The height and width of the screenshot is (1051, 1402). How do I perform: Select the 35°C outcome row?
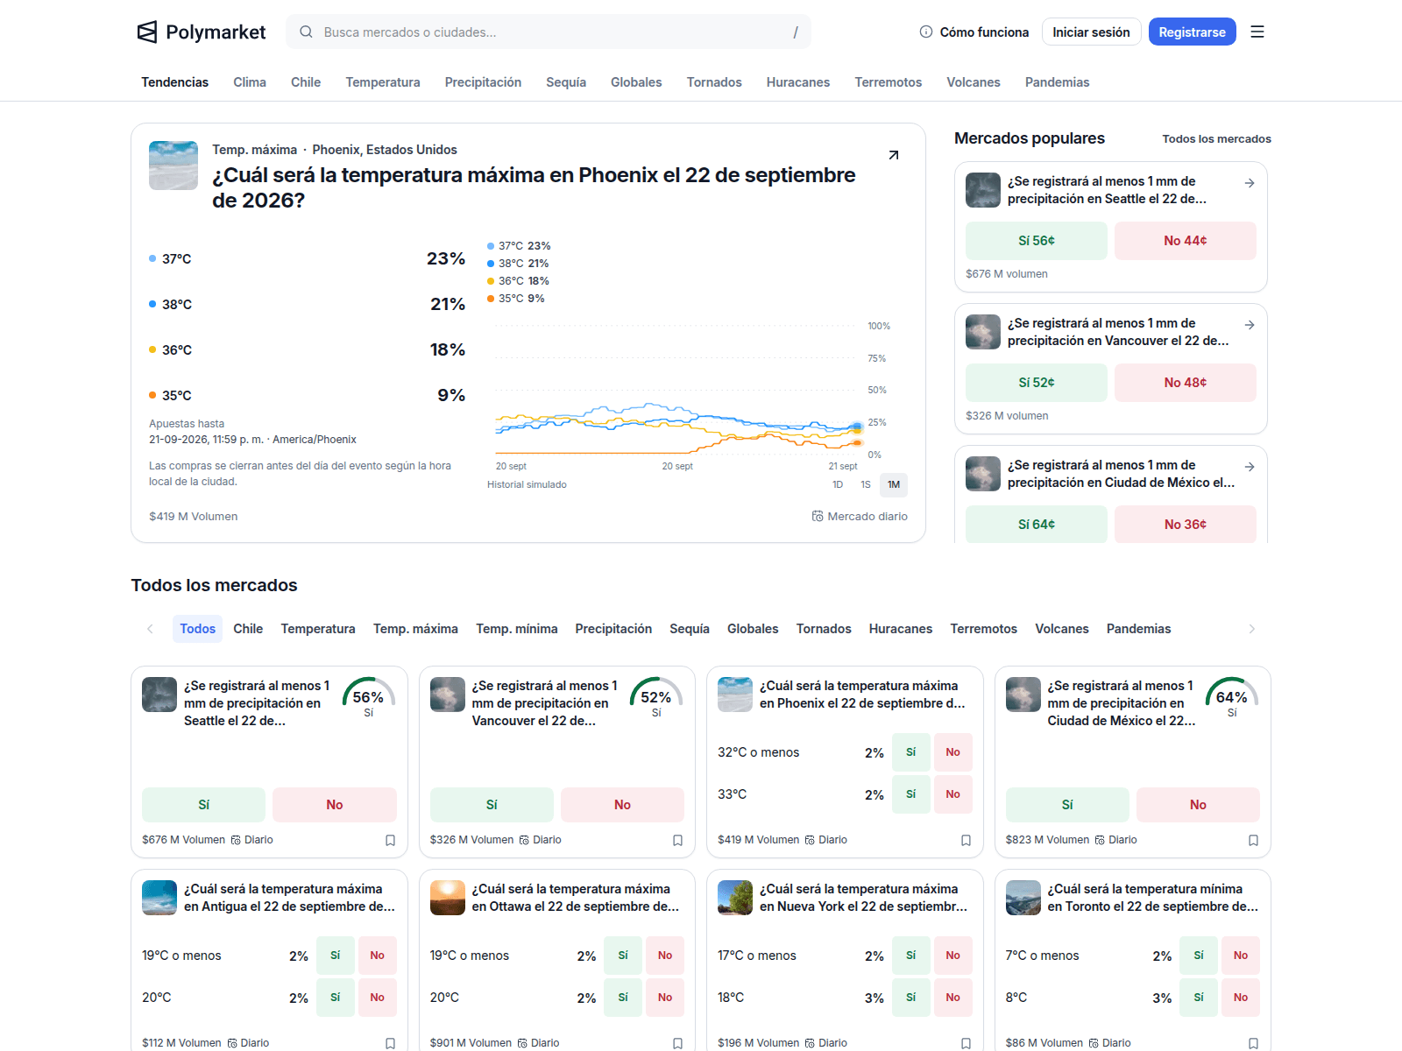[307, 396]
